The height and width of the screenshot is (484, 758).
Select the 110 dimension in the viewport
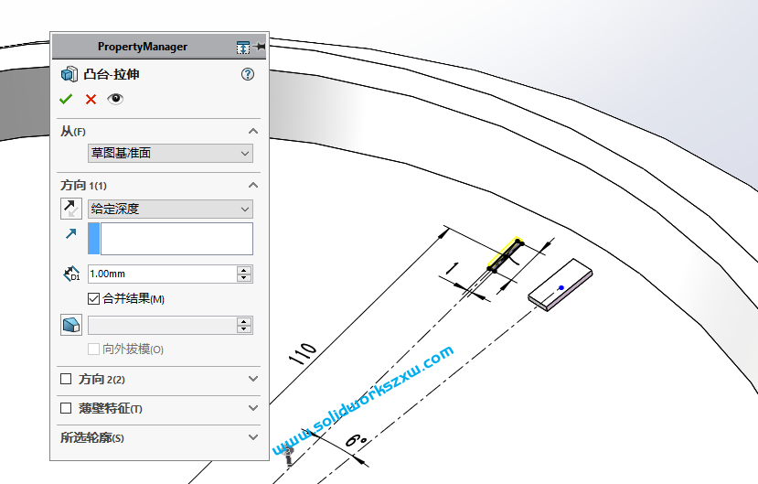tap(303, 353)
